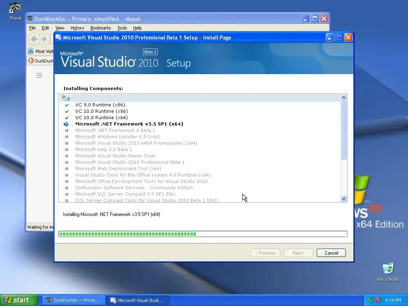Click the green checkmark beside VC 10.0 Runtime (x64)
The image size is (408, 306).
coord(67,118)
